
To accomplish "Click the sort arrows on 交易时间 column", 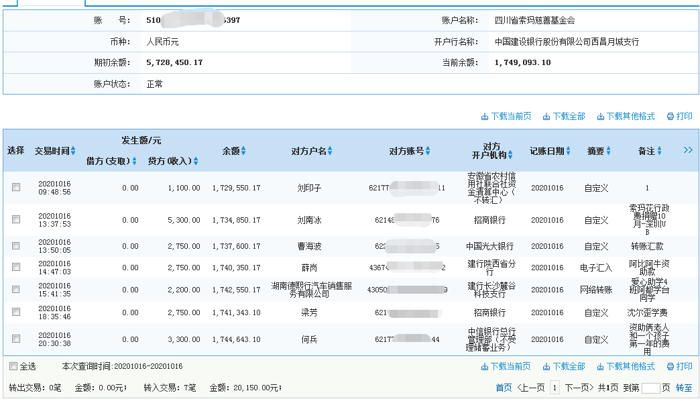I will 74,150.
